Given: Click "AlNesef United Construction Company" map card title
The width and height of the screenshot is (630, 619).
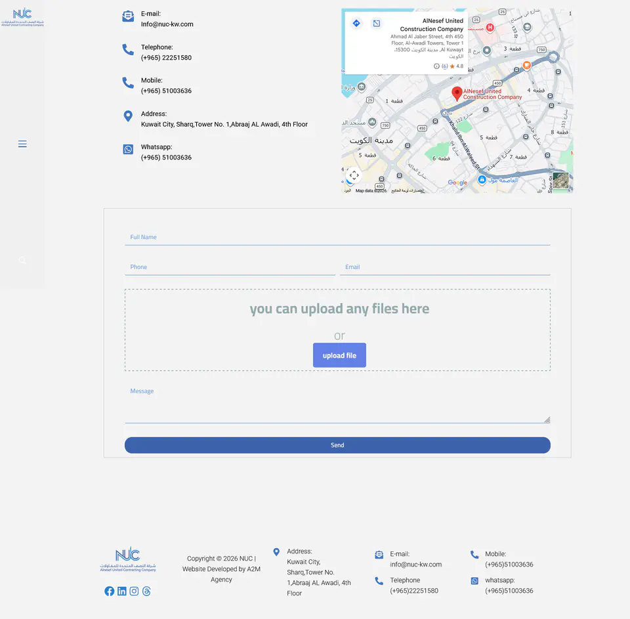Looking at the screenshot, I should [x=432, y=25].
